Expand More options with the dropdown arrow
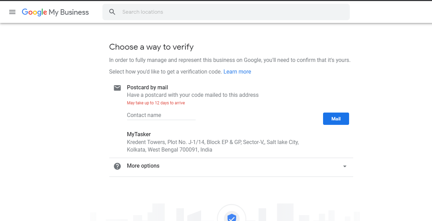 pyautogui.click(x=345, y=166)
